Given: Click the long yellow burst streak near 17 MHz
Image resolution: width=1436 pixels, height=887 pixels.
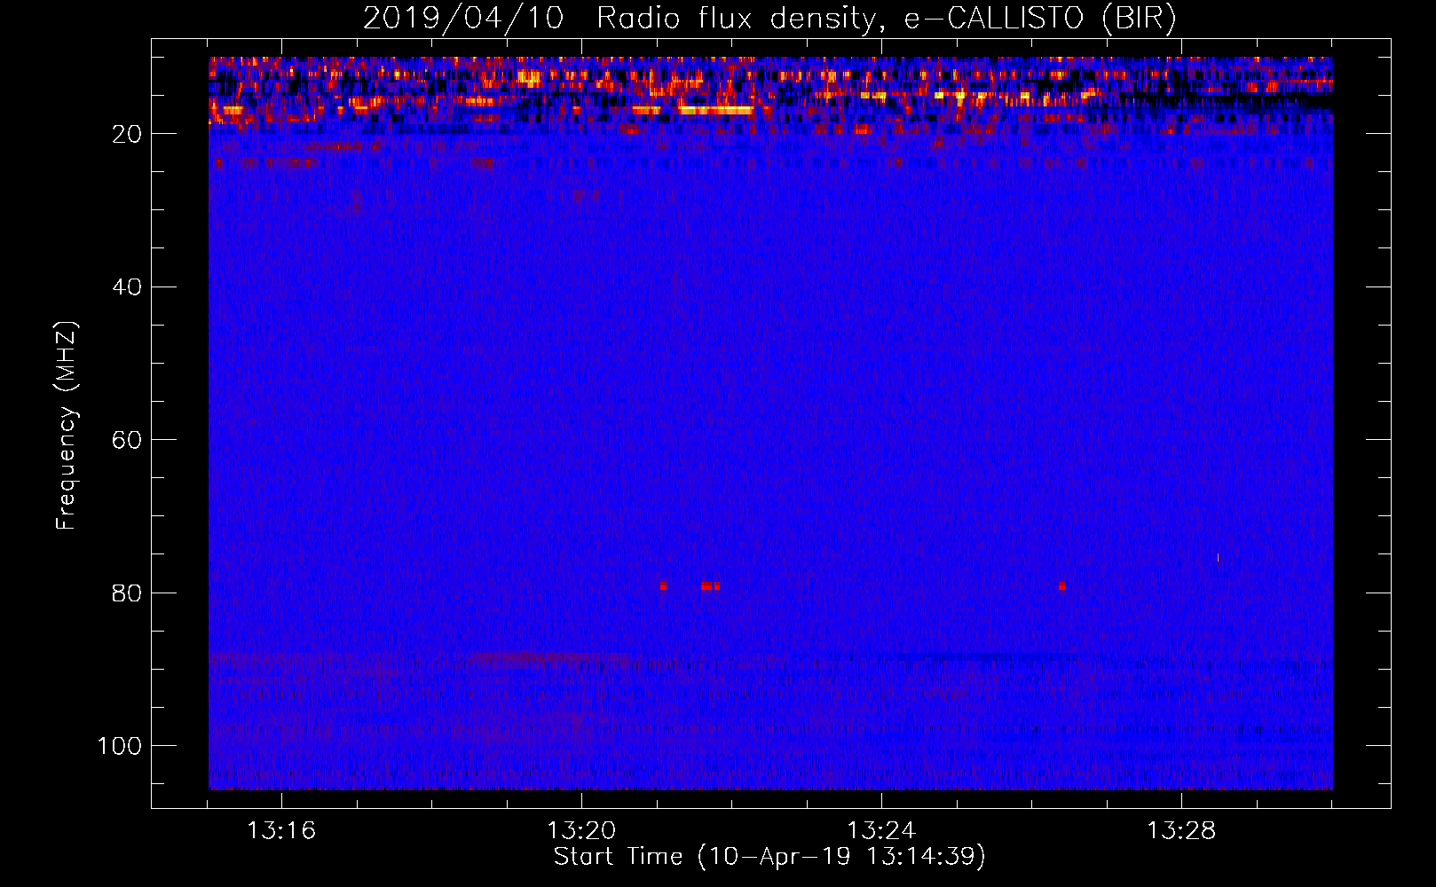Looking at the screenshot, I should [x=716, y=110].
